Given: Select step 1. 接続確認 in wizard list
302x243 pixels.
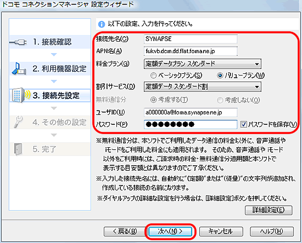Looking at the screenshot, I should [50, 42].
